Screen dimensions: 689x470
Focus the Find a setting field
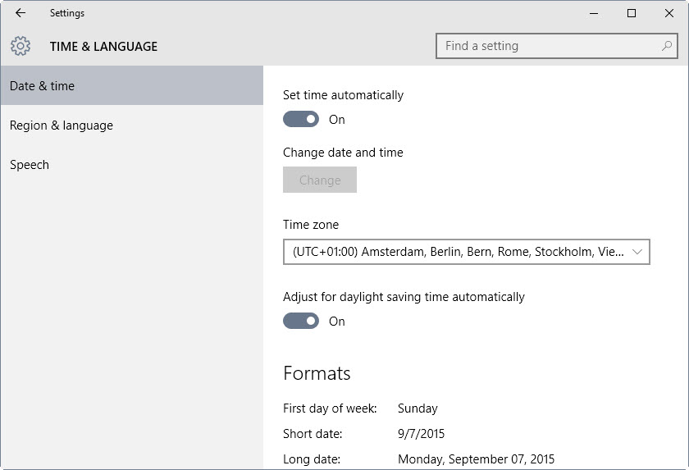556,46
